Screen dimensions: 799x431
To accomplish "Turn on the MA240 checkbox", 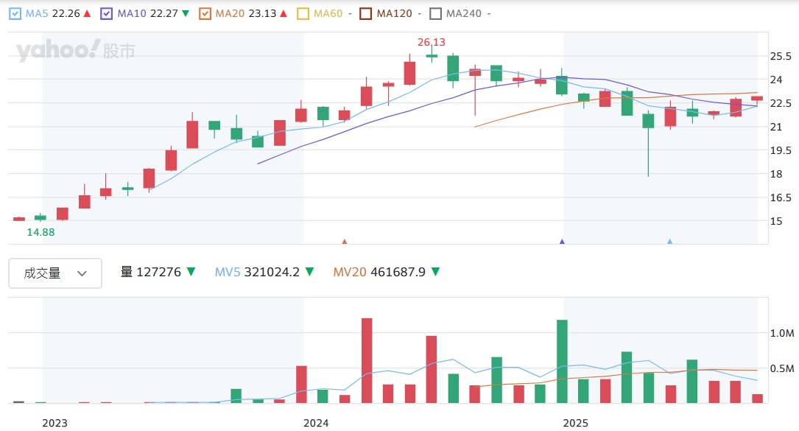I will coord(435,13).
